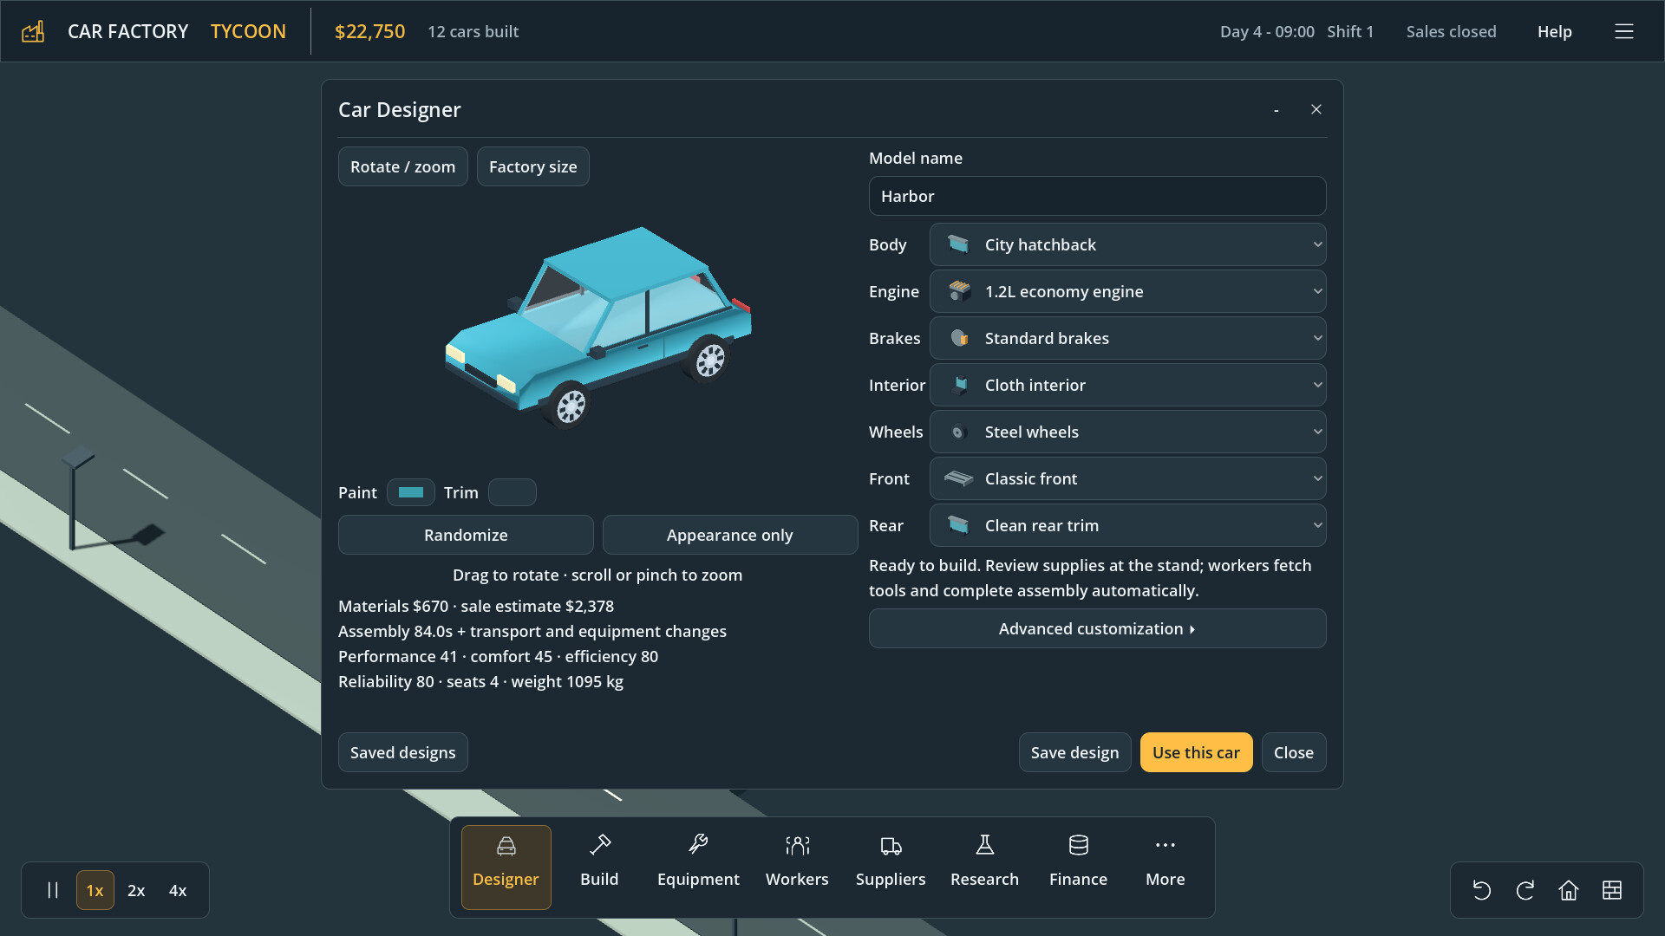Click the 3D car preview
The height and width of the screenshot is (936, 1665).
(x=597, y=329)
